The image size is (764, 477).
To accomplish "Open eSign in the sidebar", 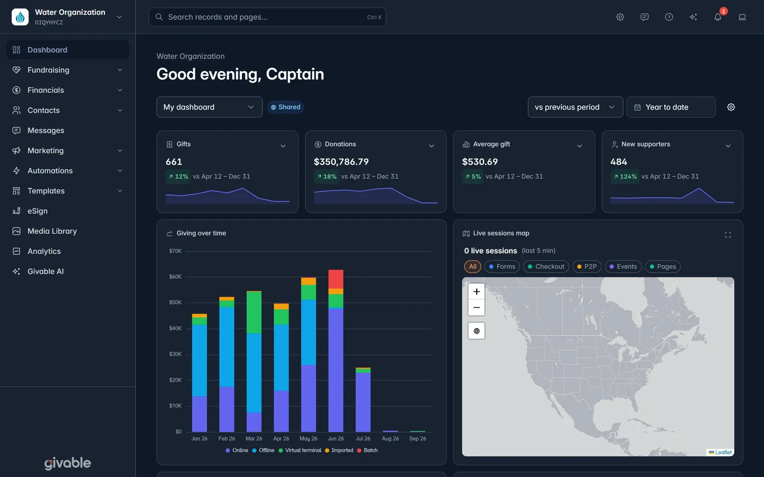I will point(68,211).
